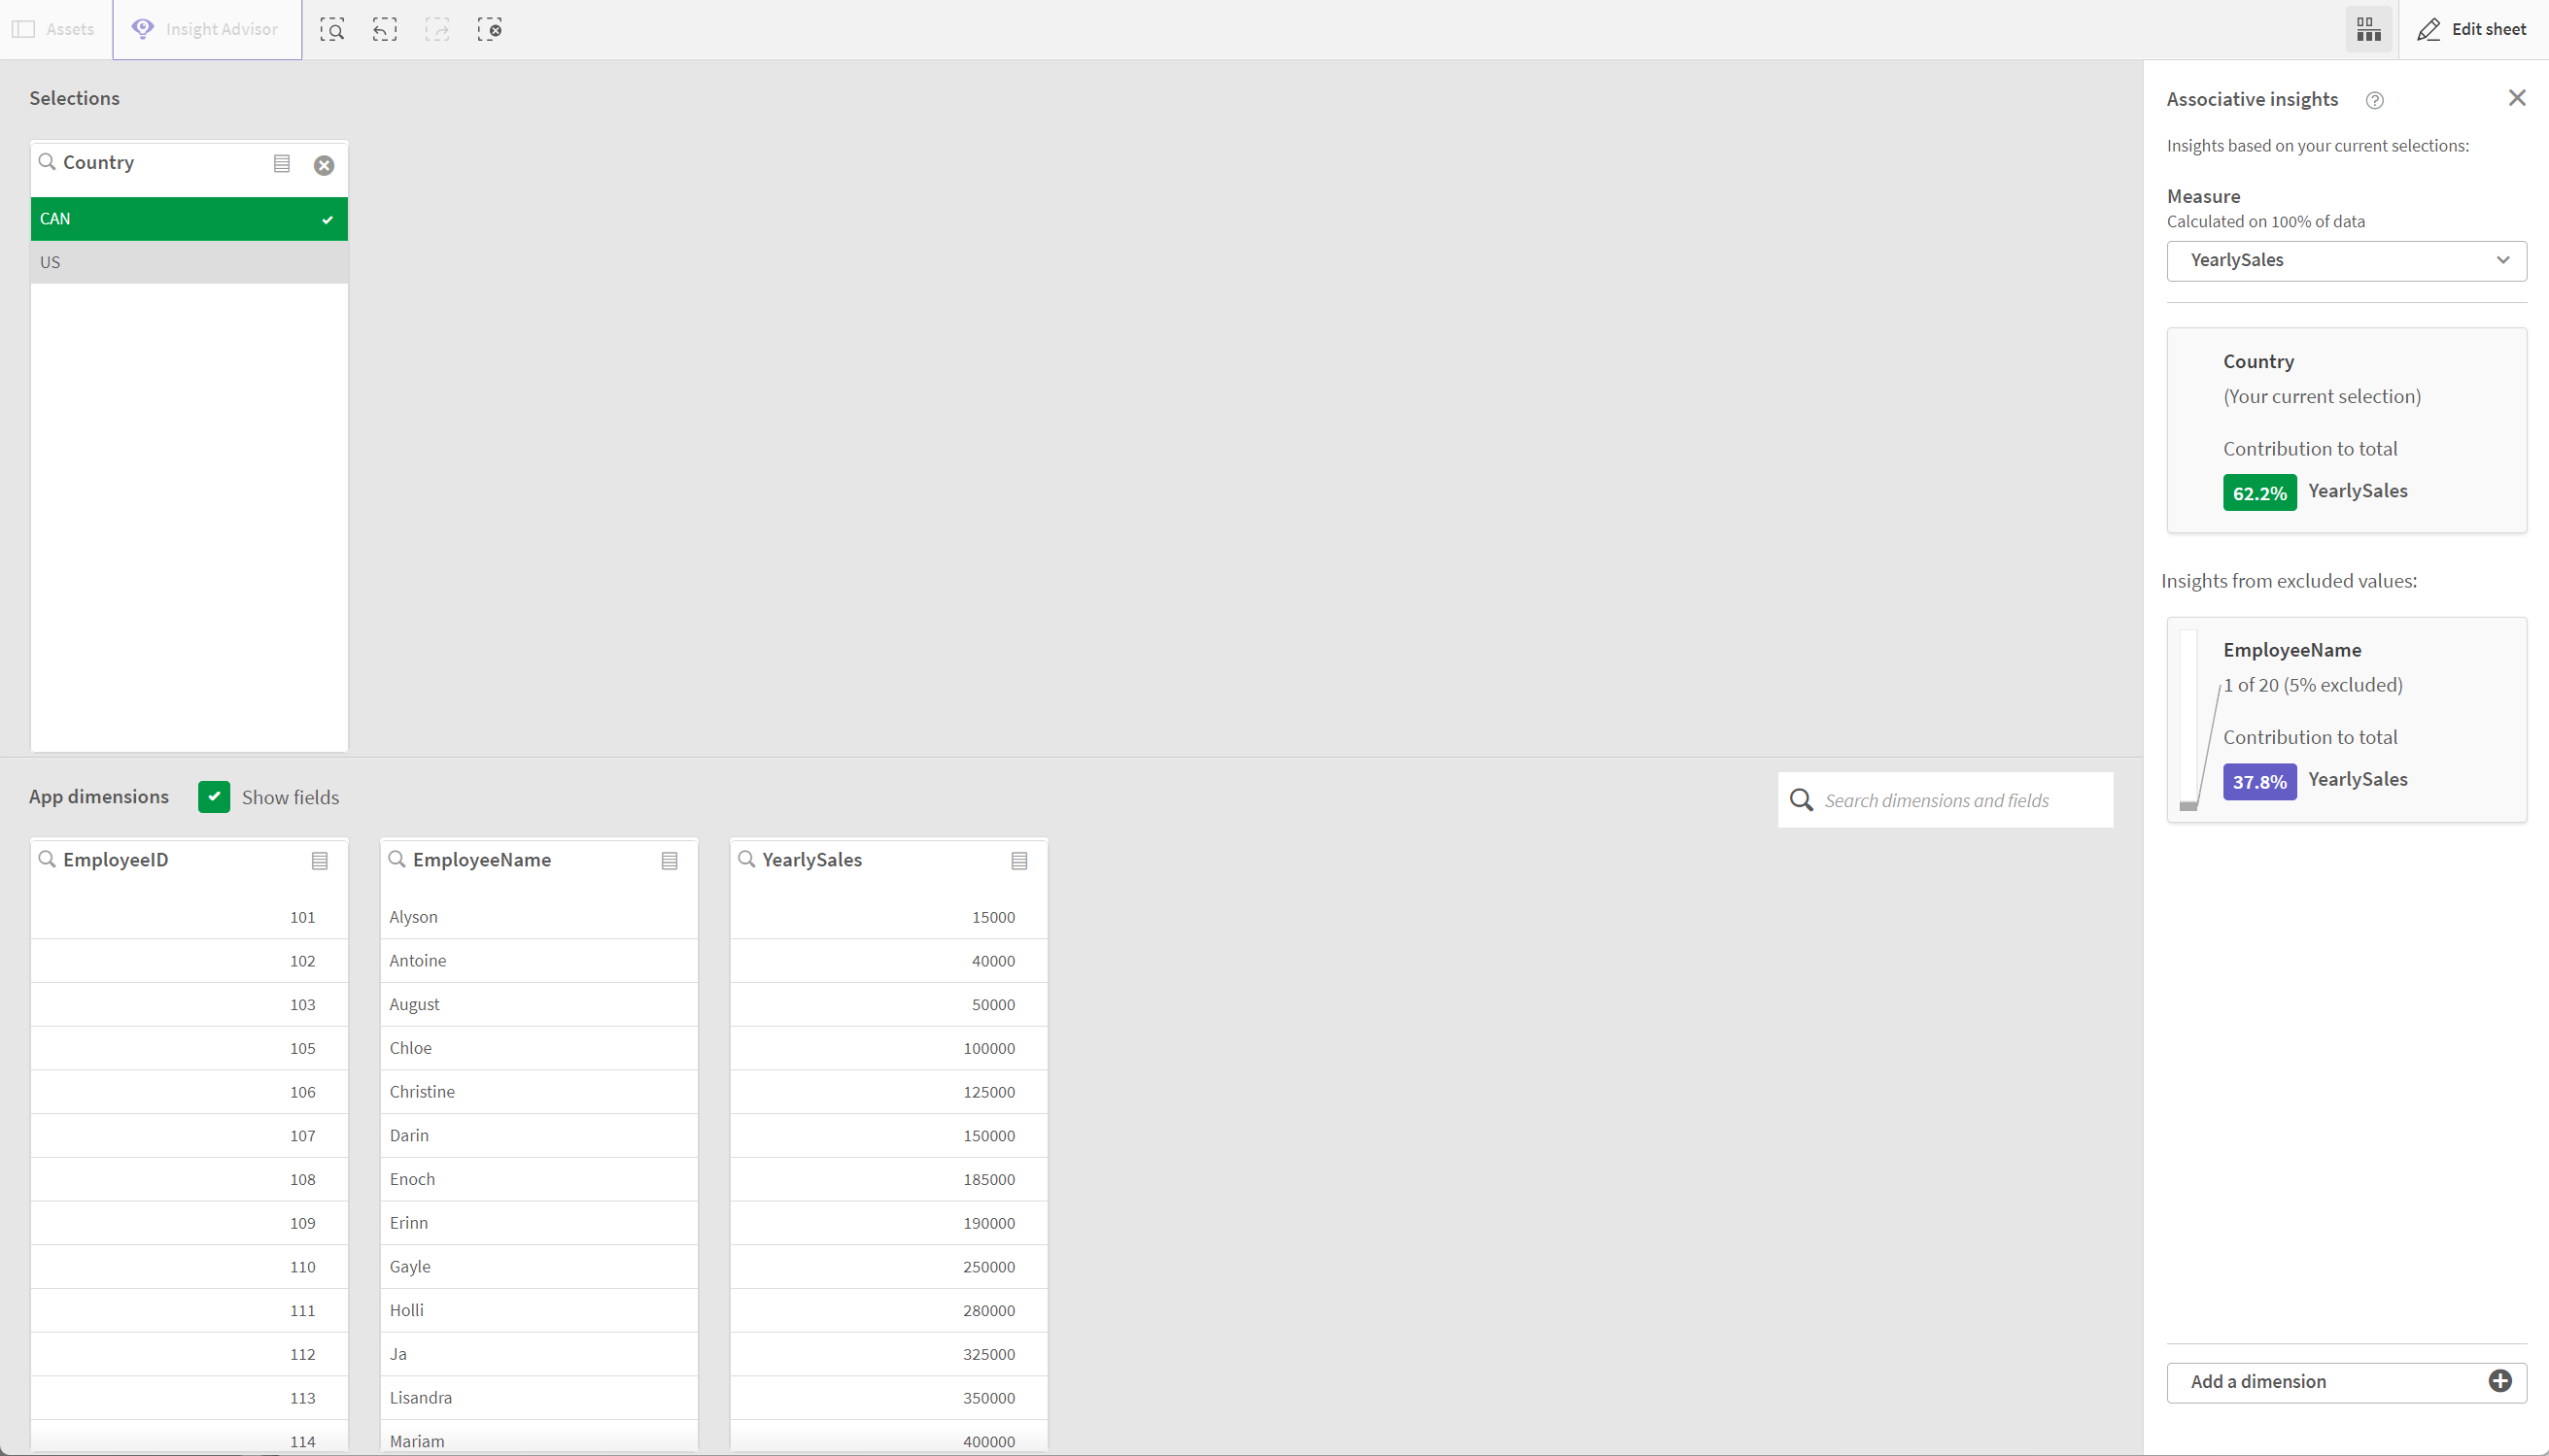
Task: Click the Assets tab
Action: coord(54,30)
